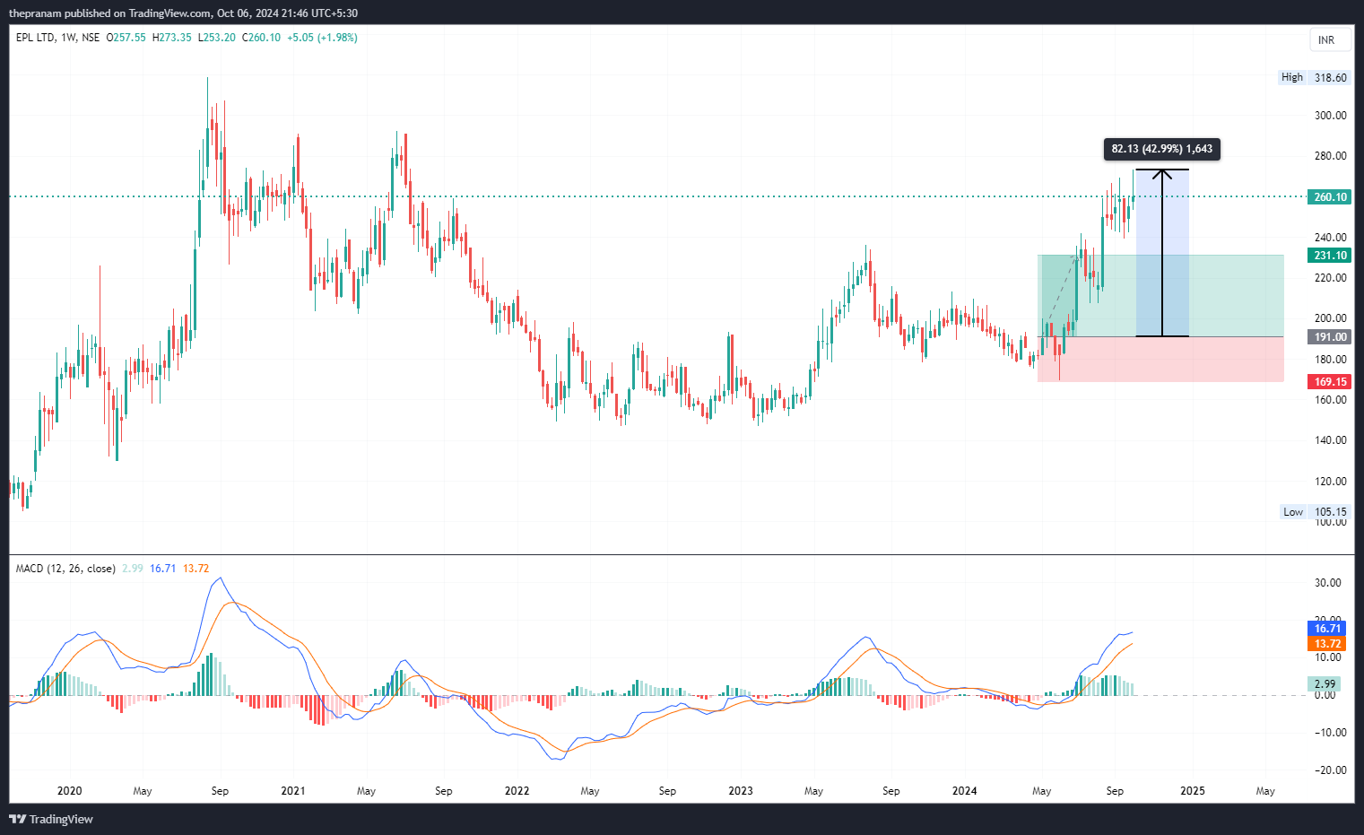This screenshot has width=1364, height=835.
Task: Click the 2020 label on time axis
Action: (x=69, y=791)
